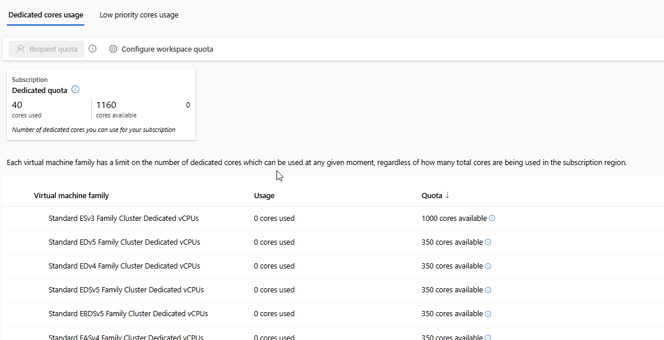Screen dimensions: 664x340
Task: Select the Dedicated cores usage tab
Action: (x=45, y=15)
